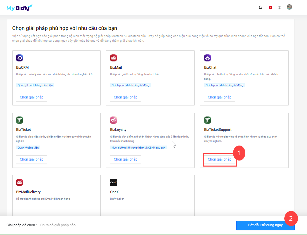Click the BizChat robot icon
This screenshot has width=307, height=235.
pyautogui.click(x=208, y=58)
